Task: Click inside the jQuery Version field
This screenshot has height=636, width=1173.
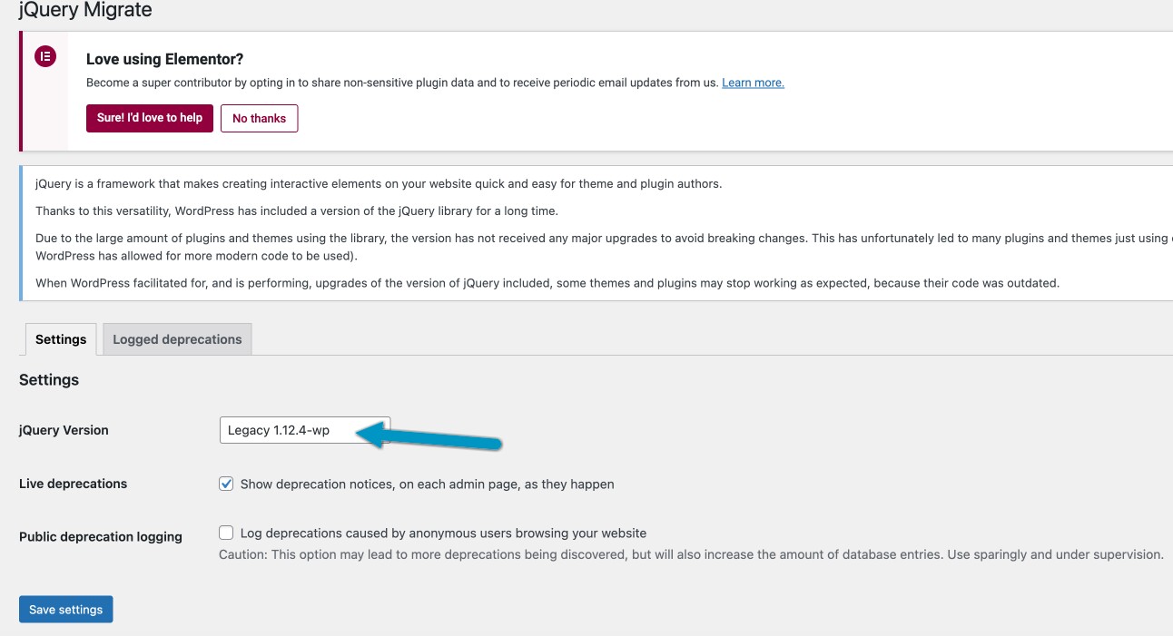Action: click(291, 429)
